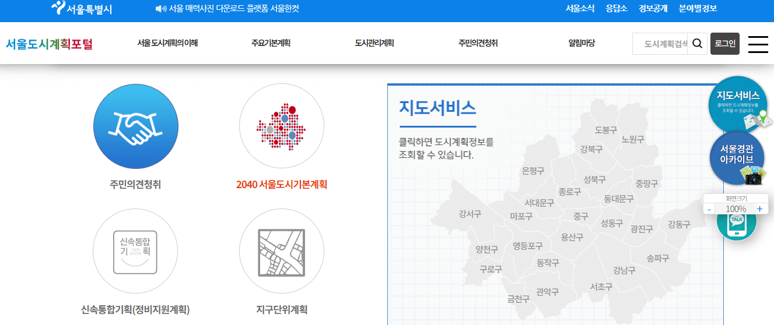The width and height of the screenshot is (774, 325).
Task: Open the handshake 주민의견청취 circle icon
Action: click(136, 126)
